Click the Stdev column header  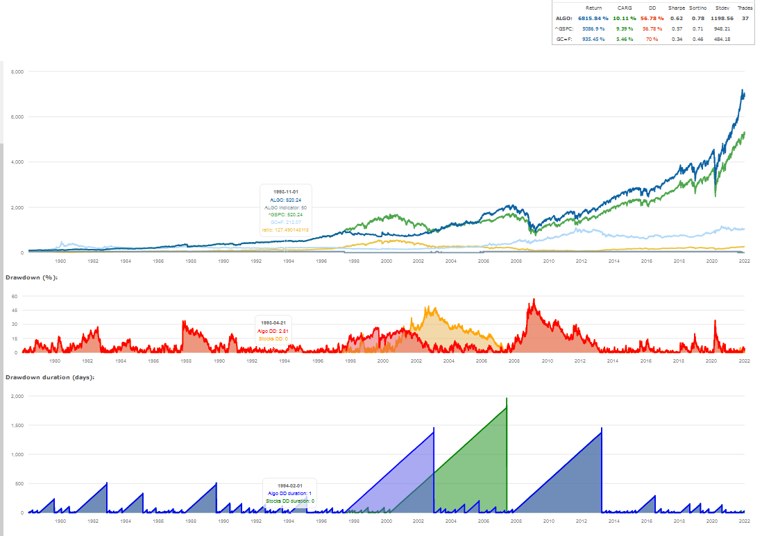[x=722, y=8]
